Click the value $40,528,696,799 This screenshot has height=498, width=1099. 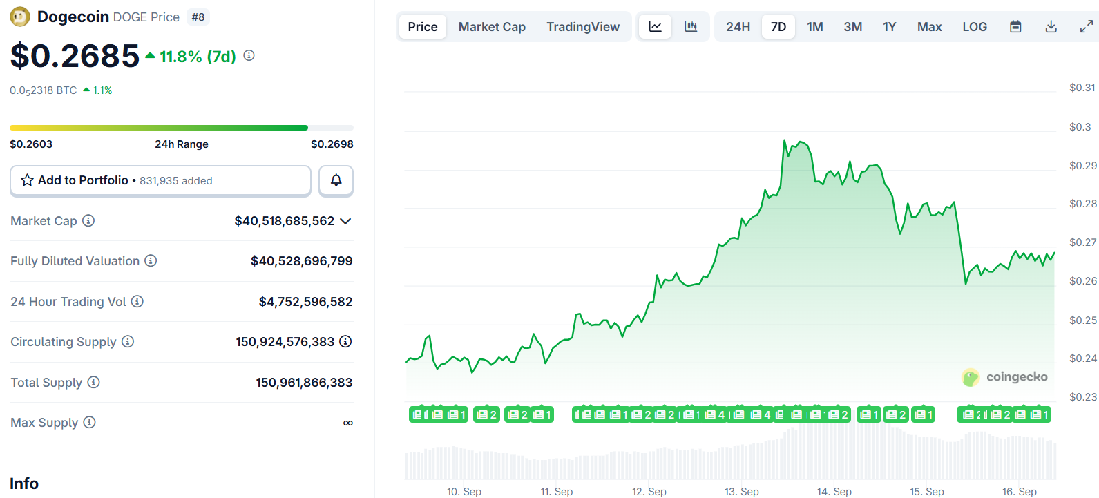[x=302, y=261]
